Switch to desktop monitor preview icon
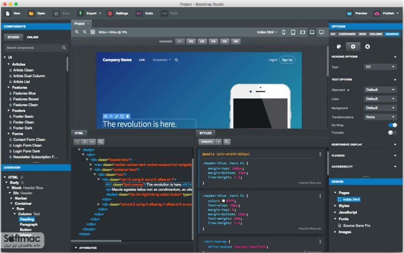The height and width of the screenshot is (253, 404). click(x=321, y=32)
